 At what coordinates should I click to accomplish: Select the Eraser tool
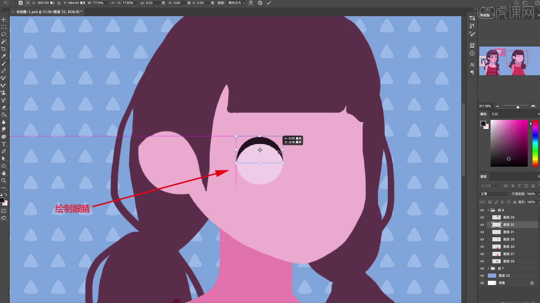tap(4, 107)
